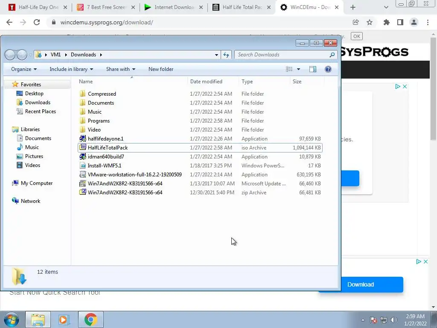Click the taskbar clock showing 2:59 AM
Screen dimensions: 437x328
(415, 320)
